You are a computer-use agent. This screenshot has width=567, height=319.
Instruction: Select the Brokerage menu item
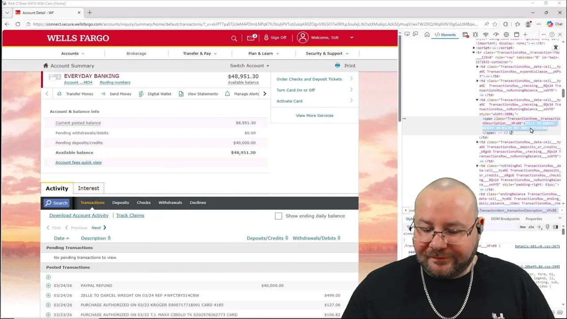pos(136,53)
